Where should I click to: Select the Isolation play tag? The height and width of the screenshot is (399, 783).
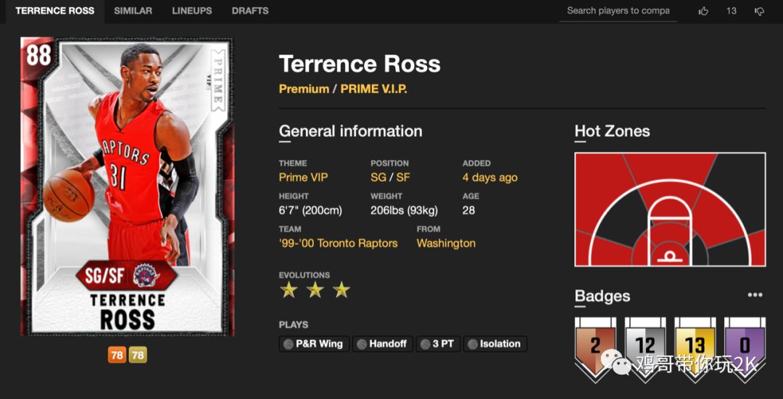(x=495, y=344)
